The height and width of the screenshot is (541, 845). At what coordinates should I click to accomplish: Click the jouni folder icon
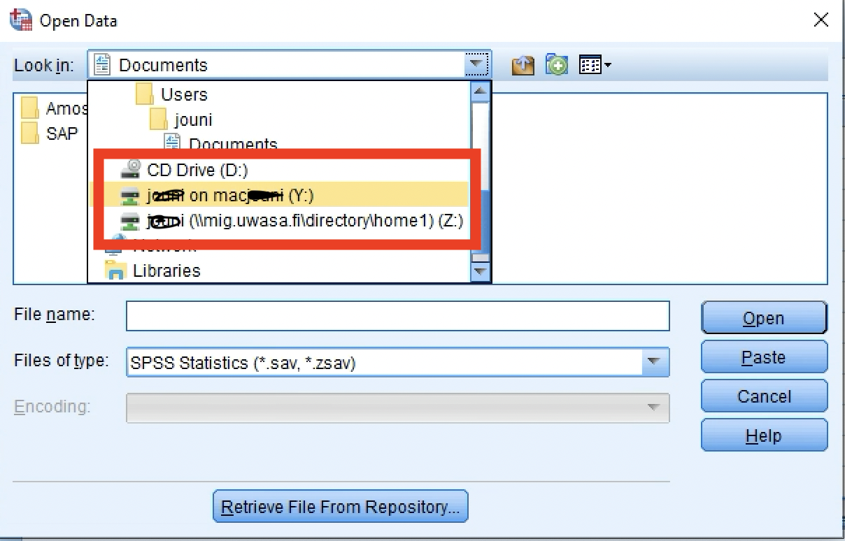click(x=159, y=119)
